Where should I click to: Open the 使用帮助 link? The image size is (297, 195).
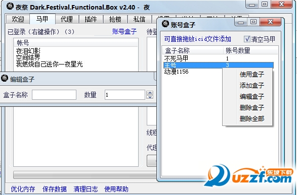(116, 189)
